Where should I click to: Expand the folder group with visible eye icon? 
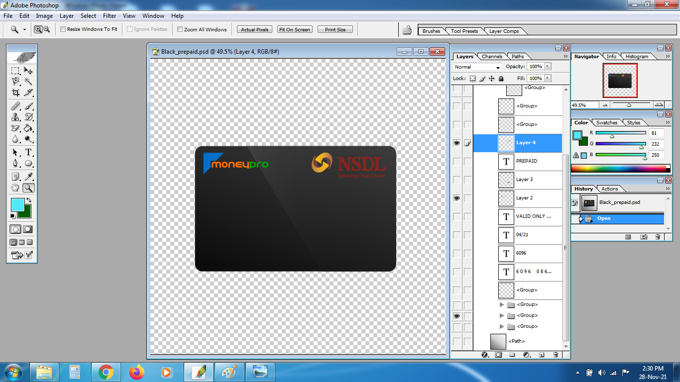tap(502, 315)
